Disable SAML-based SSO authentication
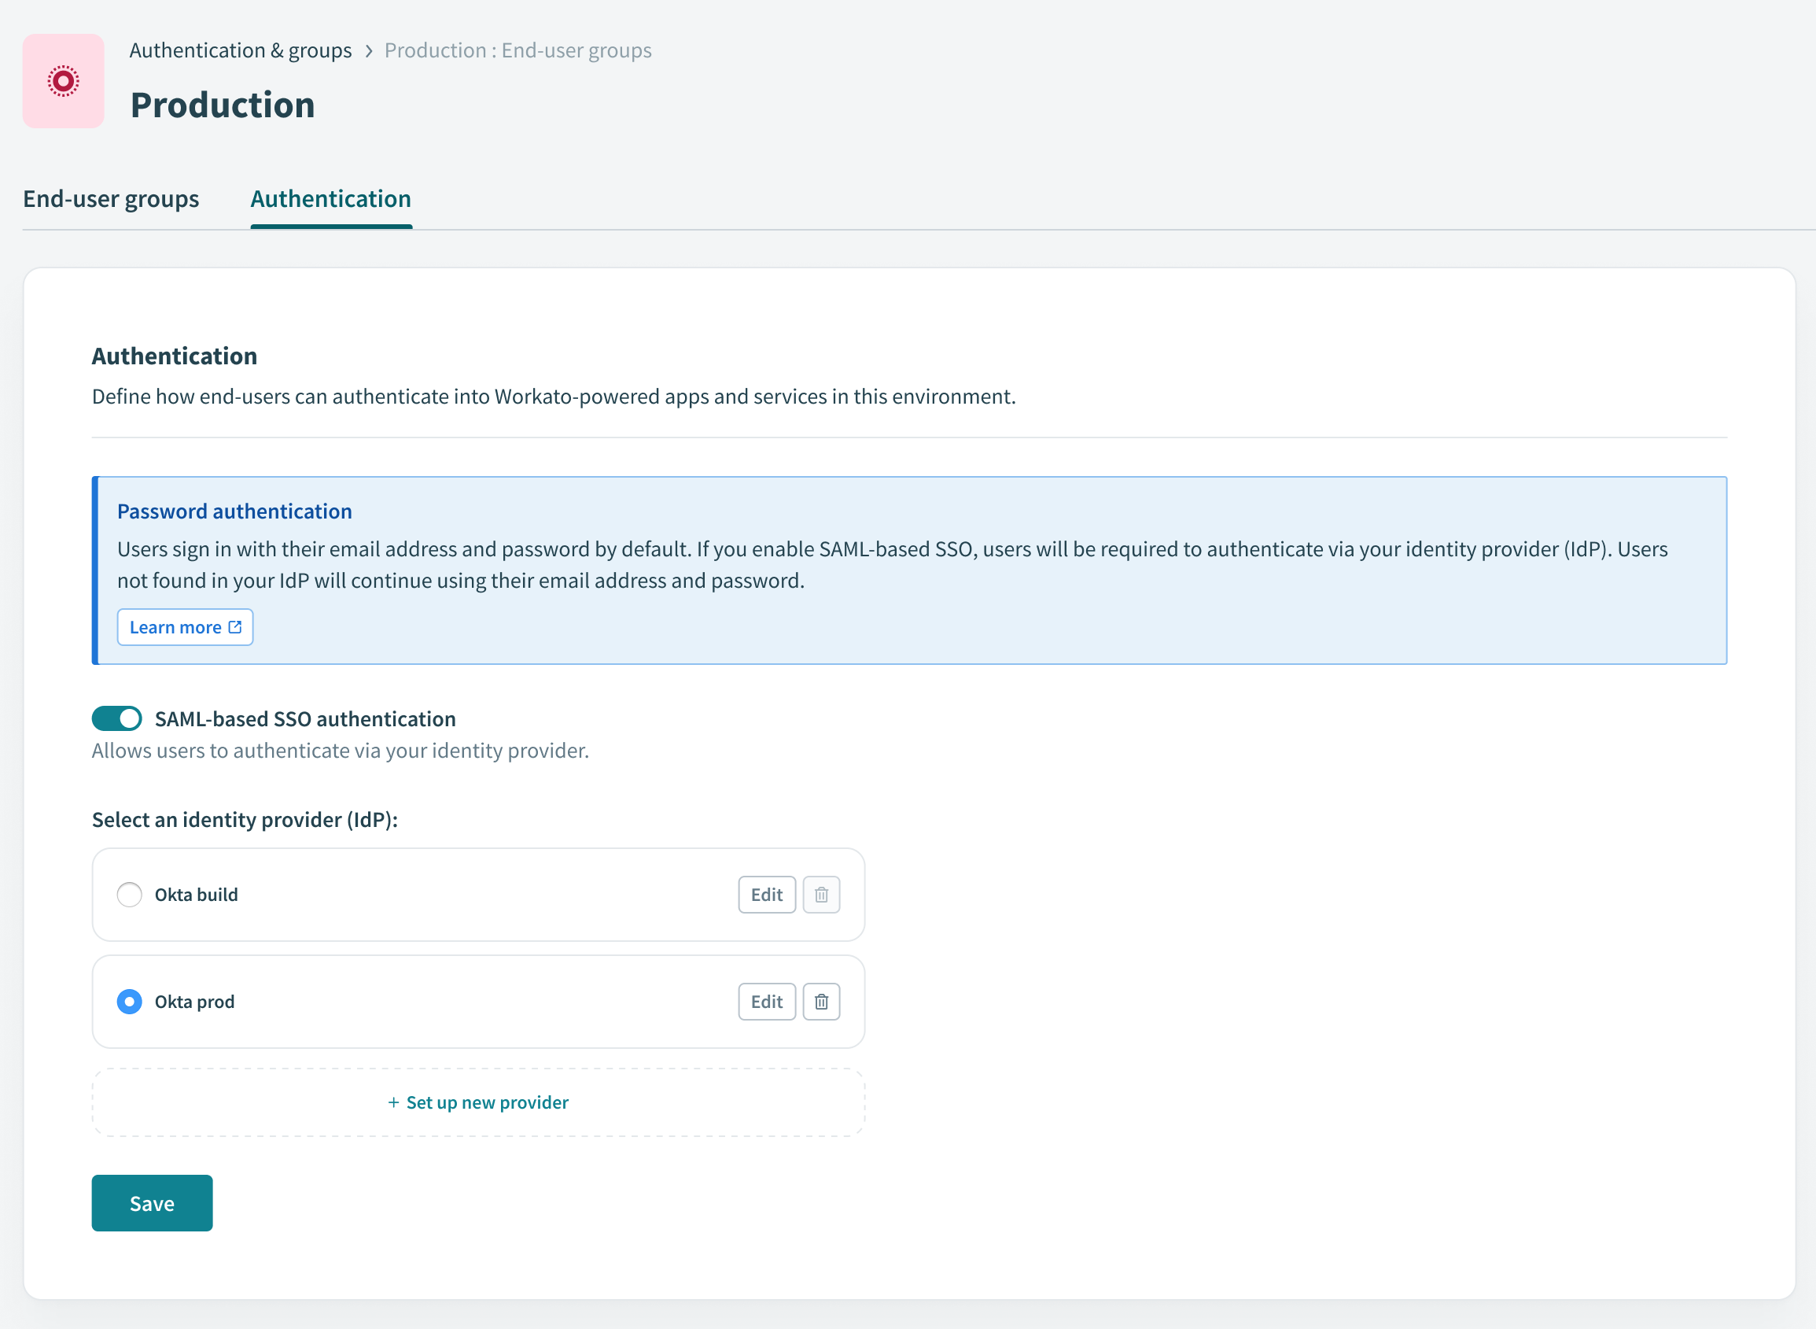The width and height of the screenshot is (1816, 1329). coord(116,718)
